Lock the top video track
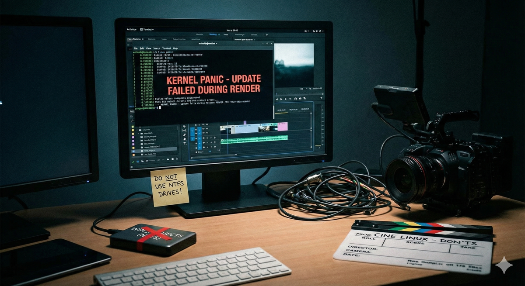The image size is (525, 286). (x=196, y=125)
